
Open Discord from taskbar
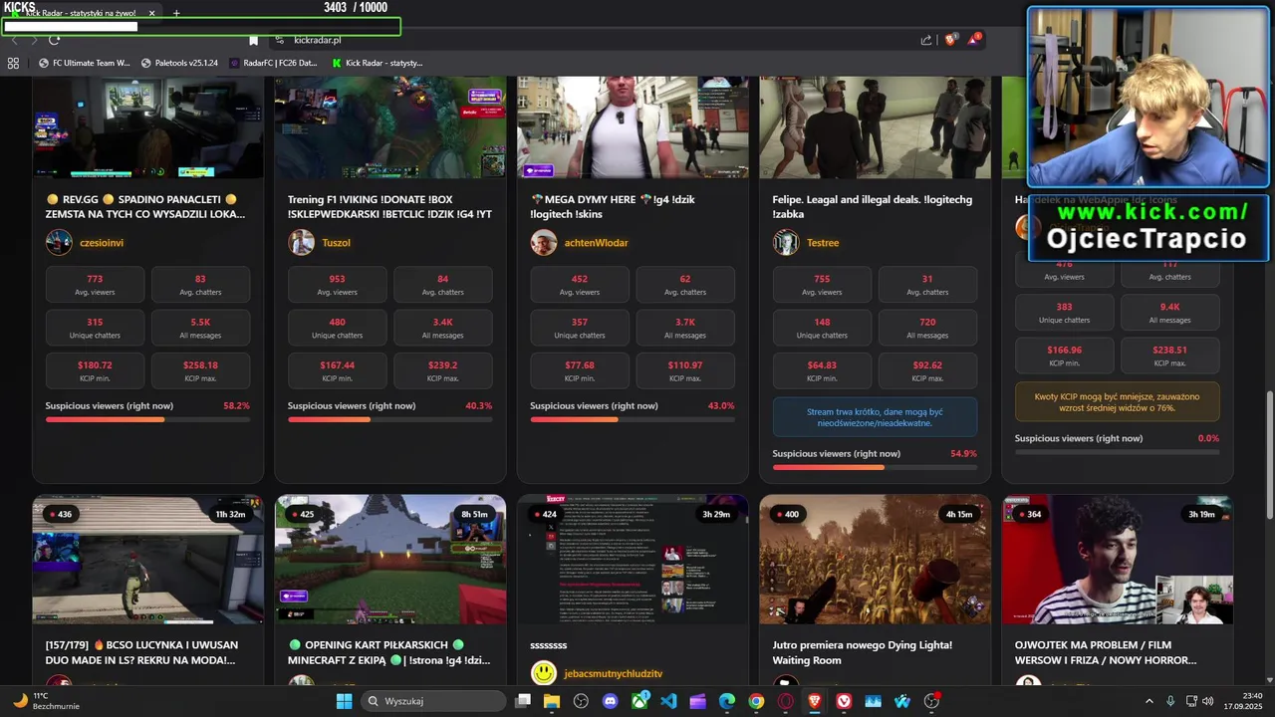coord(611,701)
